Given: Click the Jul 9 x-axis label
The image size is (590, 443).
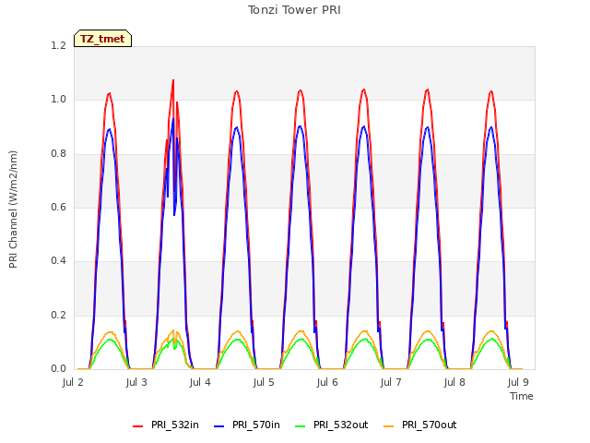Looking at the screenshot, I should 518,382.
